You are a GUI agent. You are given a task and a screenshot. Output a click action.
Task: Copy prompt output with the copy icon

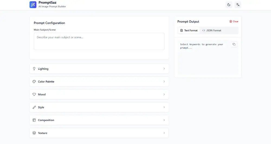234,44
